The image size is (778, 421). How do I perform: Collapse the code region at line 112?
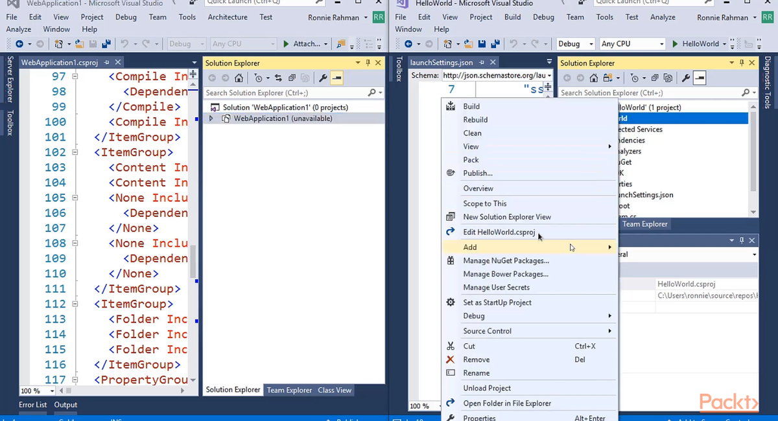(x=75, y=304)
